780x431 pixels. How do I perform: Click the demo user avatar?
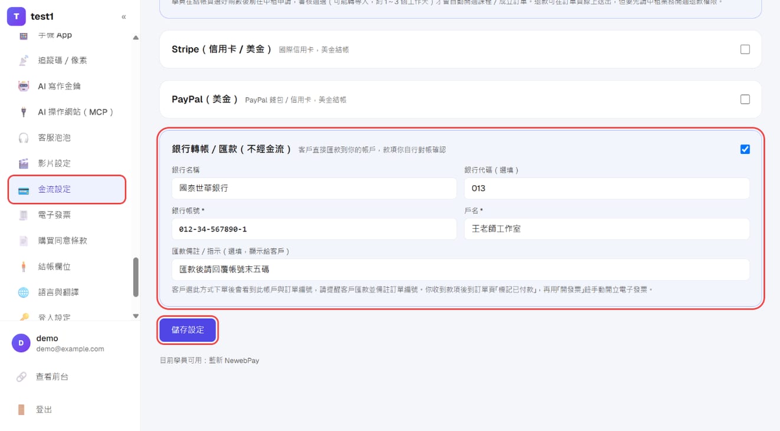coord(21,343)
